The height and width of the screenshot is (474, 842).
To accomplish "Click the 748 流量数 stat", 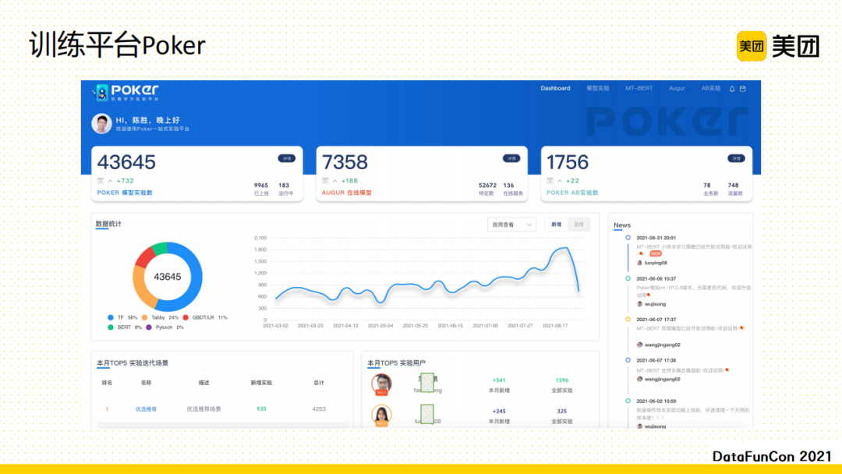I will (734, 189).
